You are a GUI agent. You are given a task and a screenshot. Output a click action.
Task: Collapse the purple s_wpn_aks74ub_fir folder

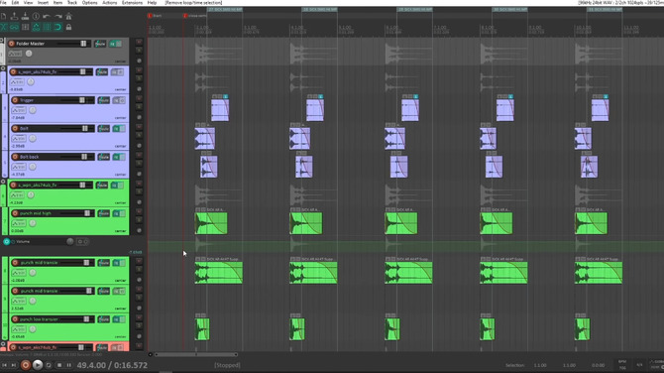(x=3, y=68)
